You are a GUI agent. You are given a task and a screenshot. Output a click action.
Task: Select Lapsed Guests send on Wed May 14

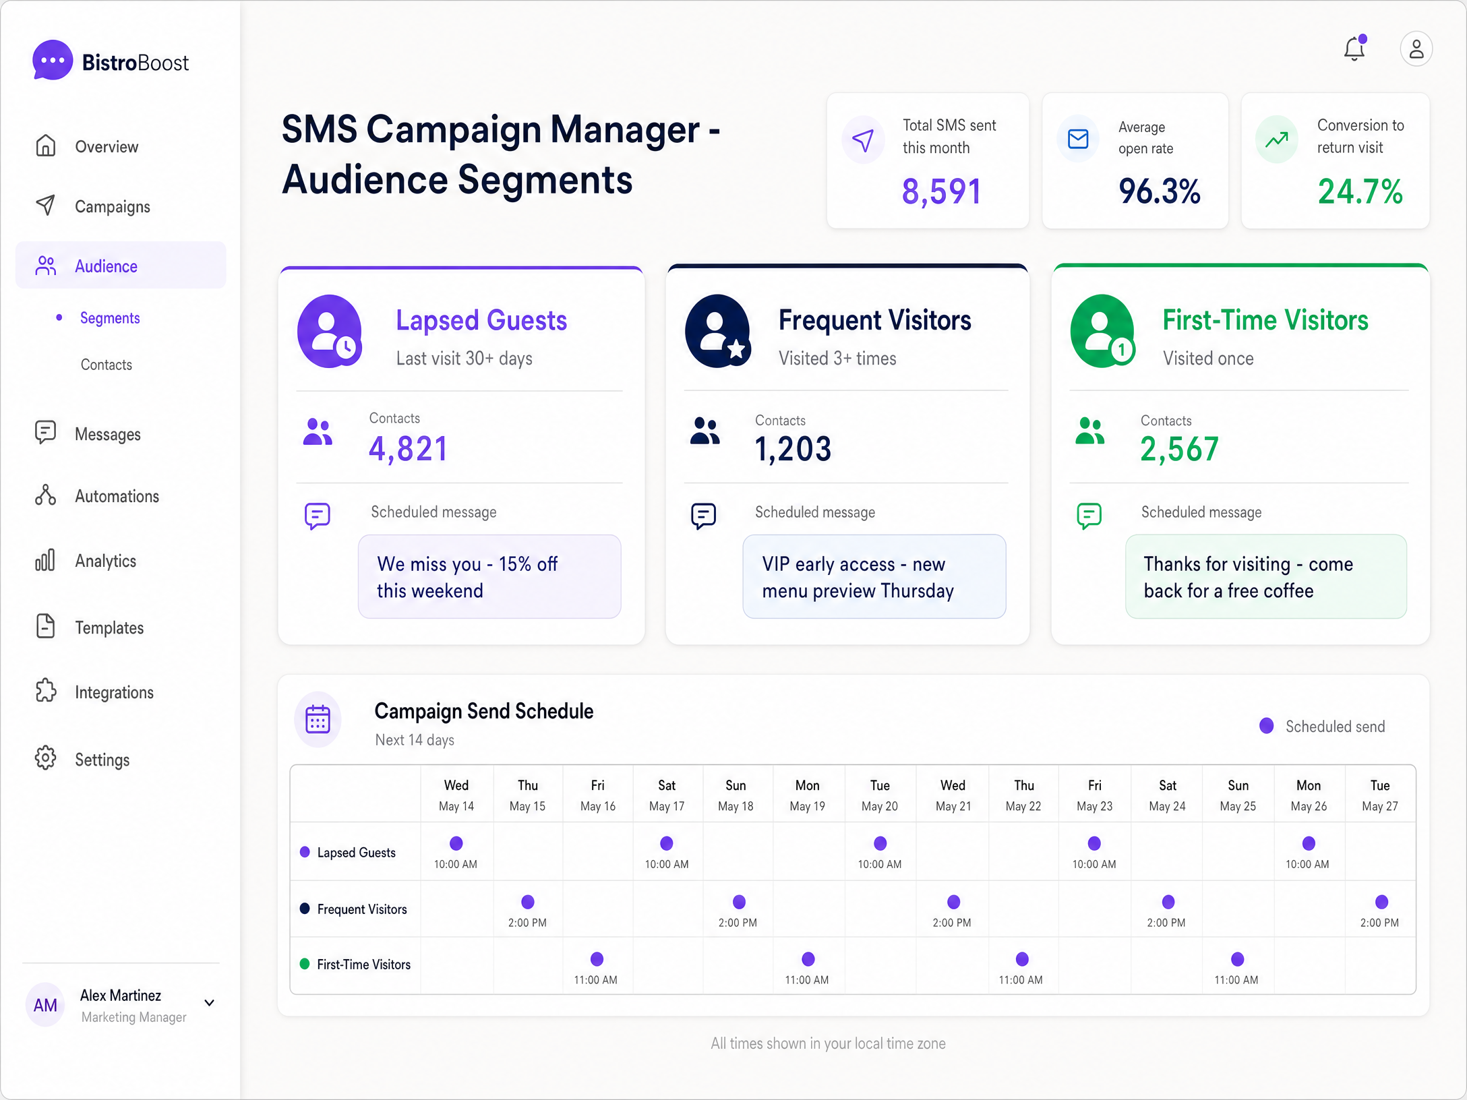456,843
